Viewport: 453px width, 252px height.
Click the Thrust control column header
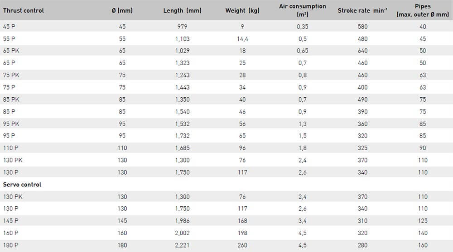(x=24, y=10)
